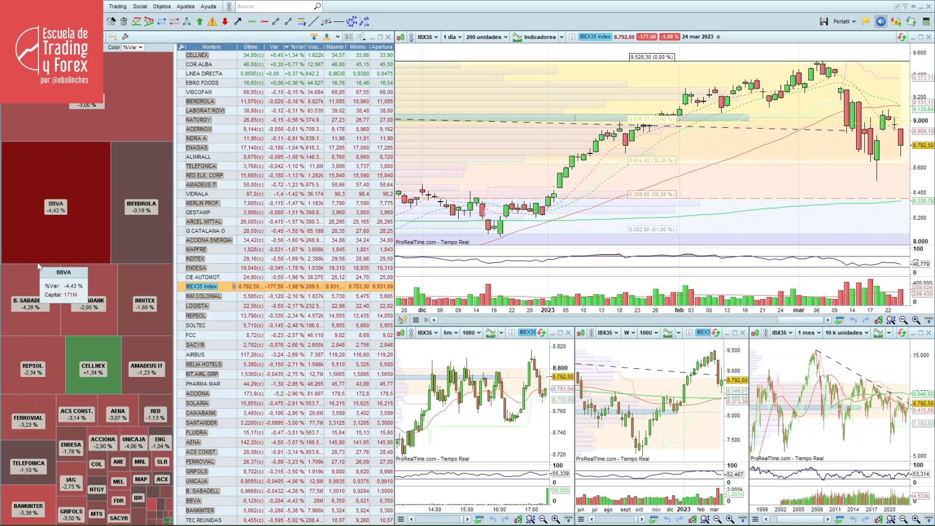This screenshot has height=526, width=935.
Task: Open the Ajustes menu
Action: point(185,6)
